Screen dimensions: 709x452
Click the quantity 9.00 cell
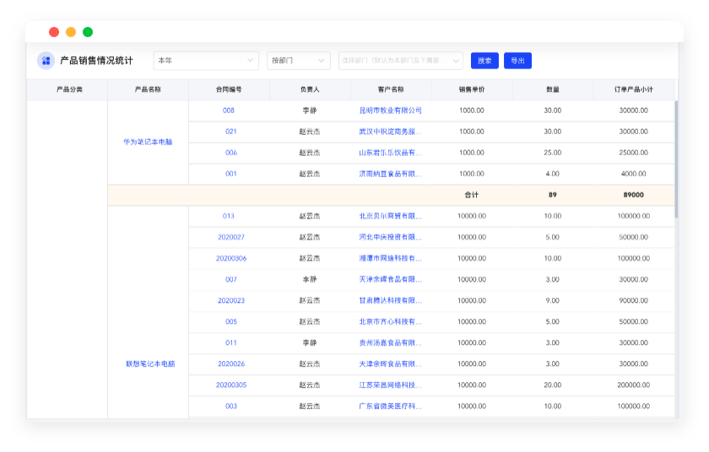click(553, 300)
